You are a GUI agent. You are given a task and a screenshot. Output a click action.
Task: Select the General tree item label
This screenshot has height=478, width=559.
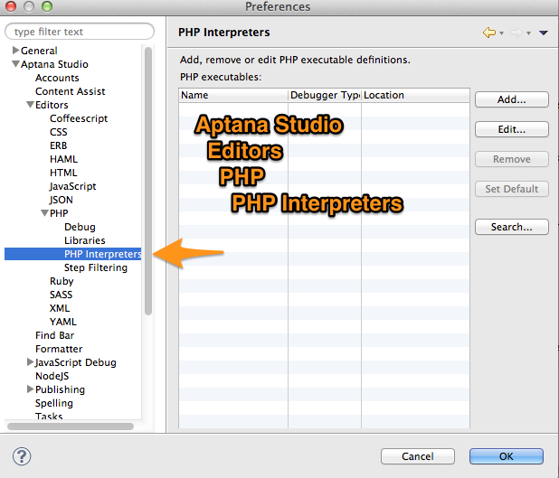click(x=39, y=51)
